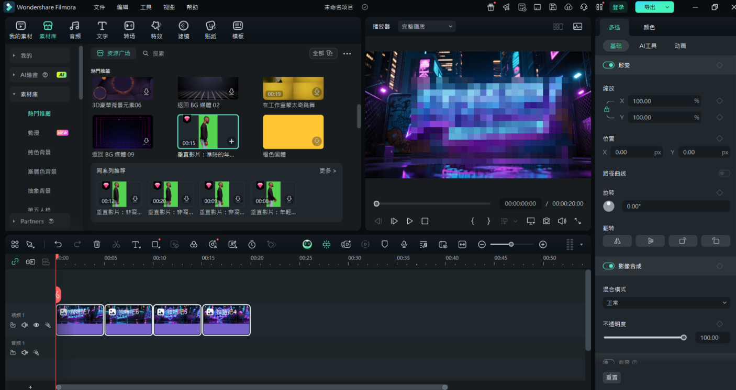736x390 pixels.
Task: Mute the 视频 1 track speaker
Action: tap(25, 325)
